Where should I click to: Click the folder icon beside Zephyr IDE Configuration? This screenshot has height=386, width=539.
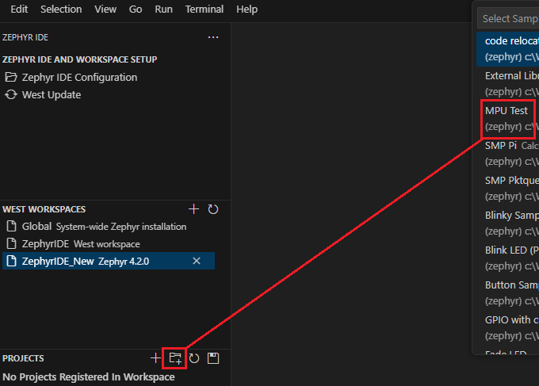(x=11, y=77)
